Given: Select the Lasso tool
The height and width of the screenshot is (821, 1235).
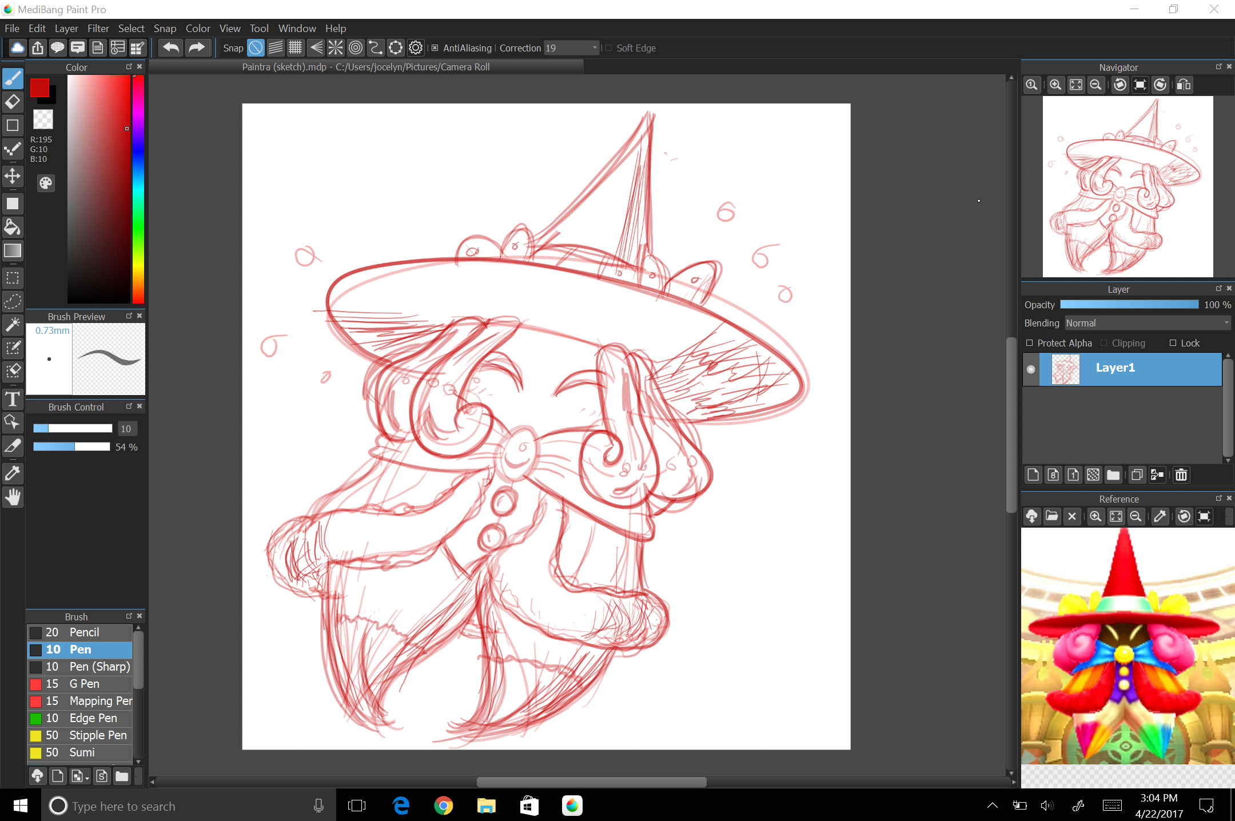Looking at the screenshot, I should pyautogui.click(x=13, y=301).
